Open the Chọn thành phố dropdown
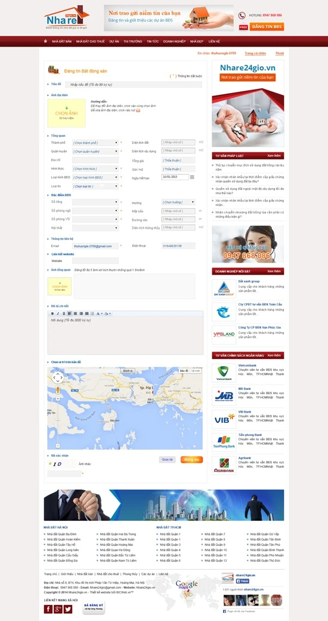 coord(95,143)
